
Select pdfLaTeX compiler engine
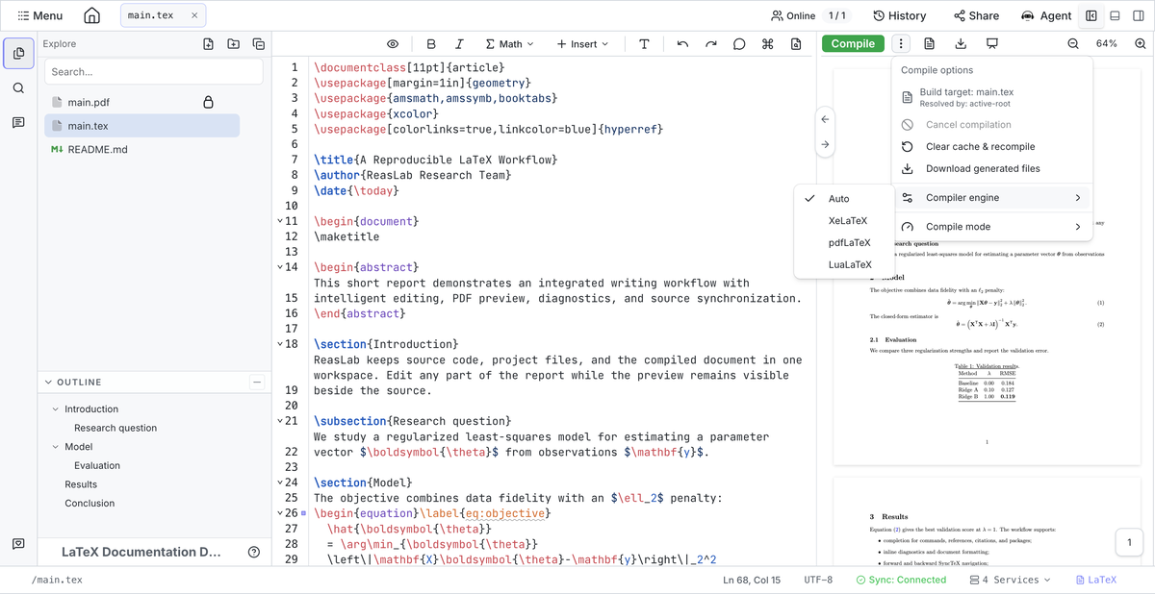(x=844, y=243)
